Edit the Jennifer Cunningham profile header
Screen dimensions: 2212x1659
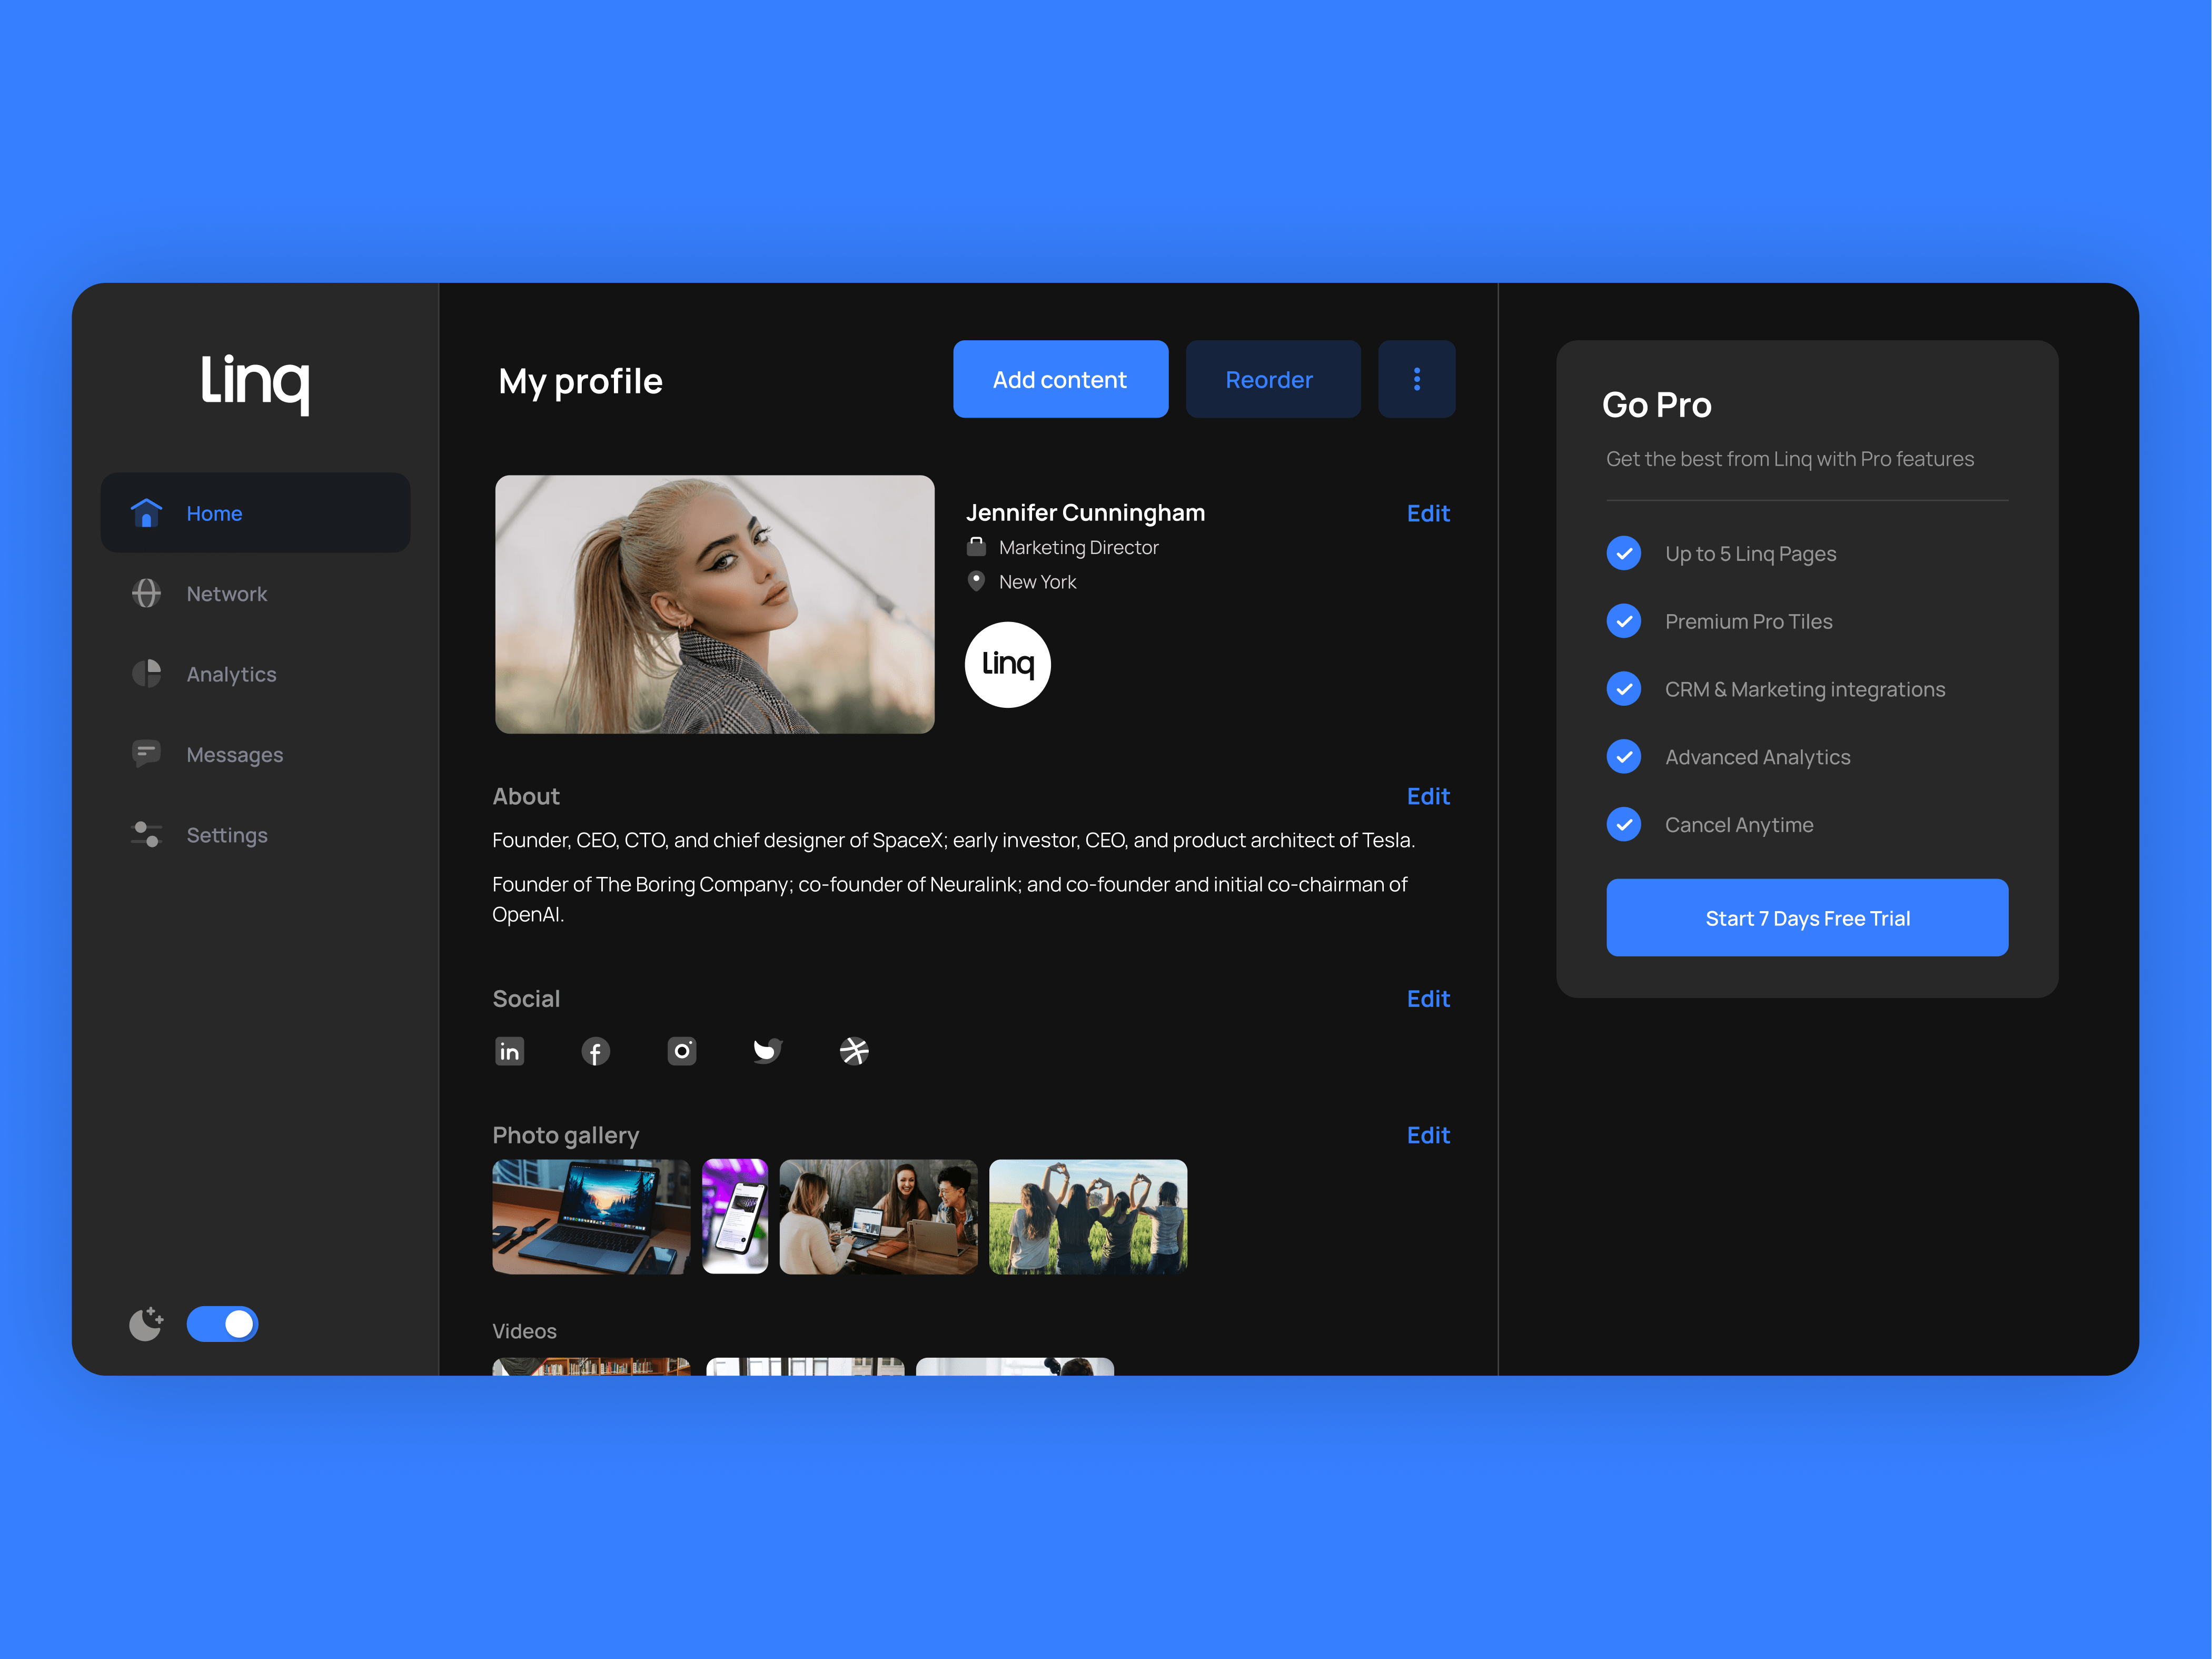coord(1428,513)
